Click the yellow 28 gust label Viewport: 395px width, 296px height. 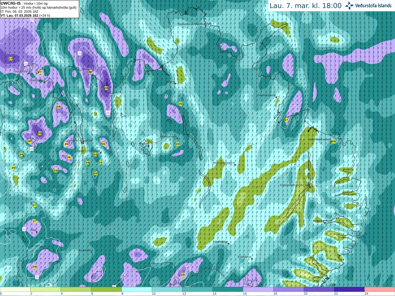coord(183,275)
